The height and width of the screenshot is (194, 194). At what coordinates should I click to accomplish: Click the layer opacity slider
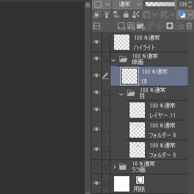click(x=160, y=4)
